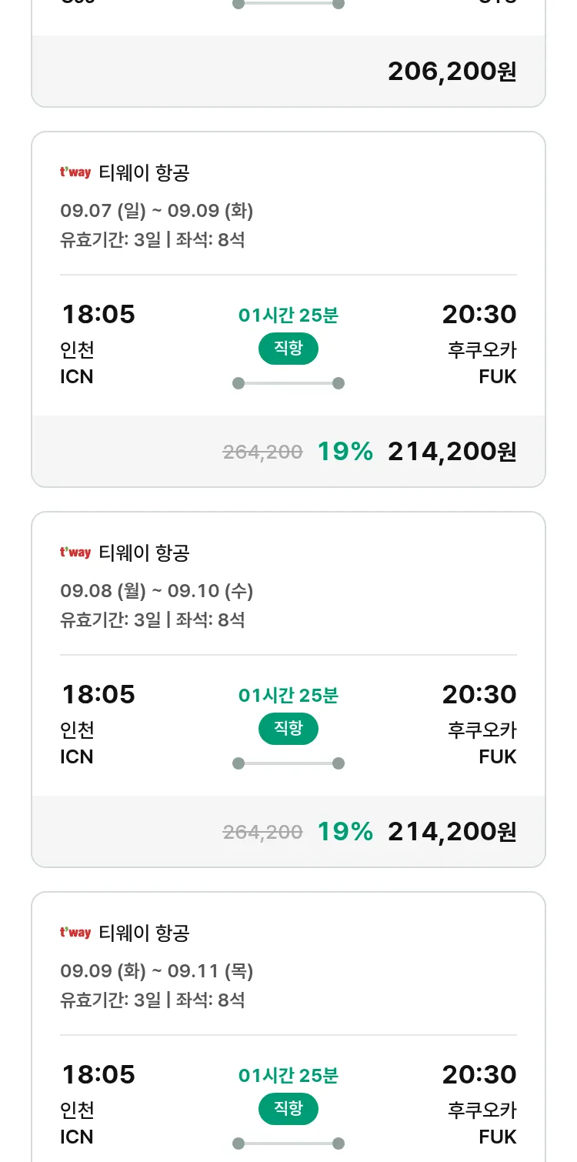Image resolution: width=577 pixels, height=1162 pixels.
Task: Select 214,200원 price for 09.08 flight
Action: (452, 832)
